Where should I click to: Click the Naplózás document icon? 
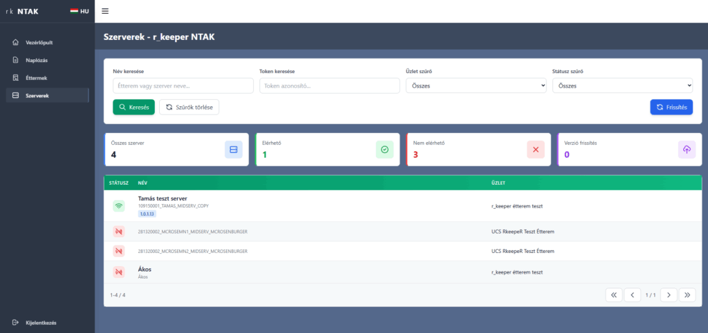point(16,60)
